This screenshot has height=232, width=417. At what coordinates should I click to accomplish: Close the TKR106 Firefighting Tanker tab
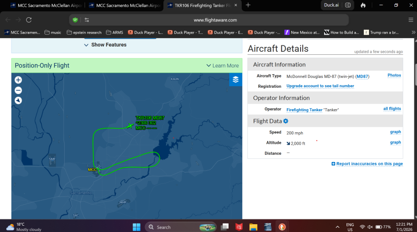tap(235, 5)
